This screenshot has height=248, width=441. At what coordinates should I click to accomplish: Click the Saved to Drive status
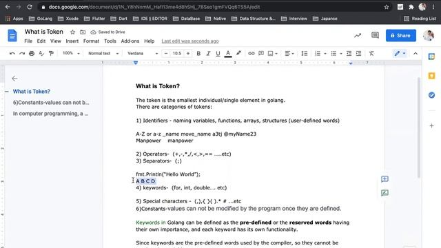pyautogui.click(x=108, y=32)
